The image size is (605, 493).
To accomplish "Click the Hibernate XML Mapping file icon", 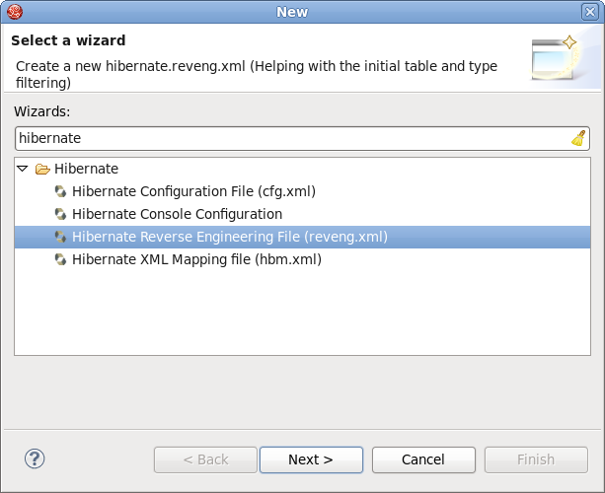I will (x=61, y=259).
